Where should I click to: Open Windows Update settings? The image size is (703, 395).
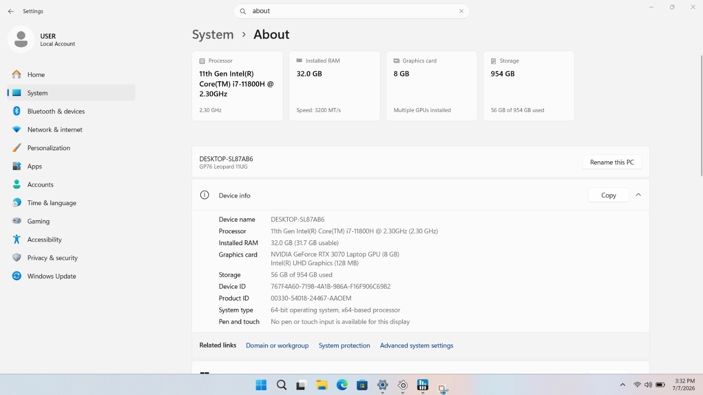point(71,276)
